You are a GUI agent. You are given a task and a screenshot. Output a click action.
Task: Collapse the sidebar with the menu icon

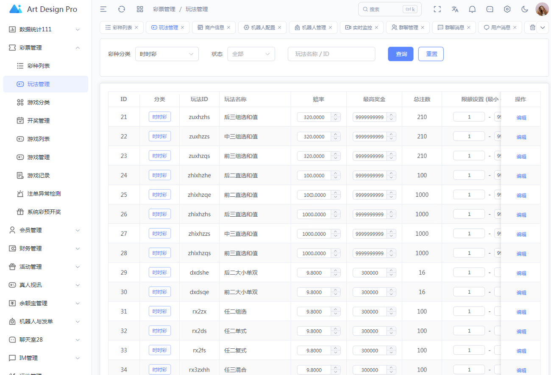103,9
